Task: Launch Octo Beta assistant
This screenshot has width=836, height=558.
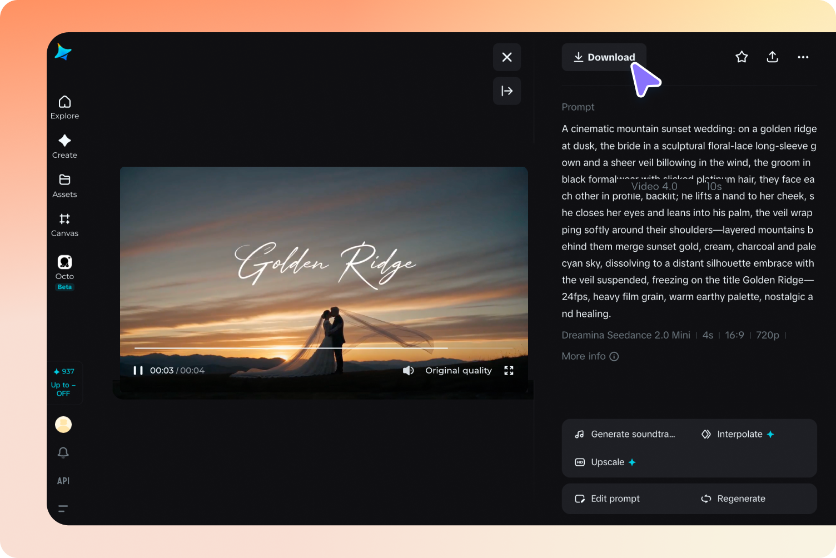Action: pos(64,272)
